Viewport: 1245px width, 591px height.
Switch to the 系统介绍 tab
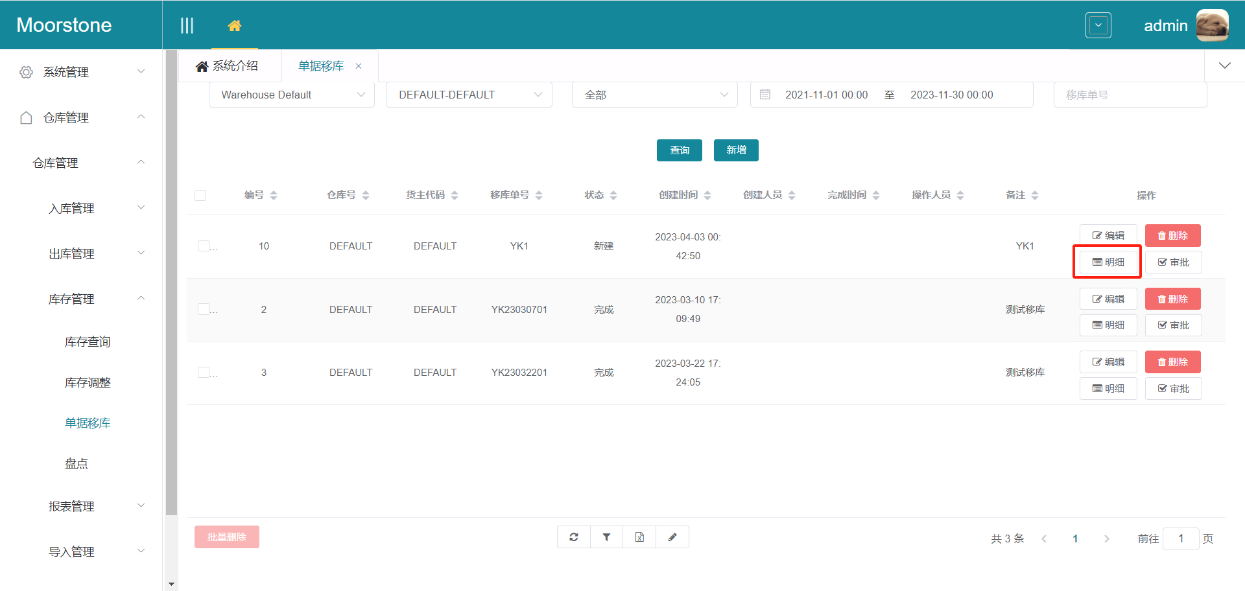point(228,66)
